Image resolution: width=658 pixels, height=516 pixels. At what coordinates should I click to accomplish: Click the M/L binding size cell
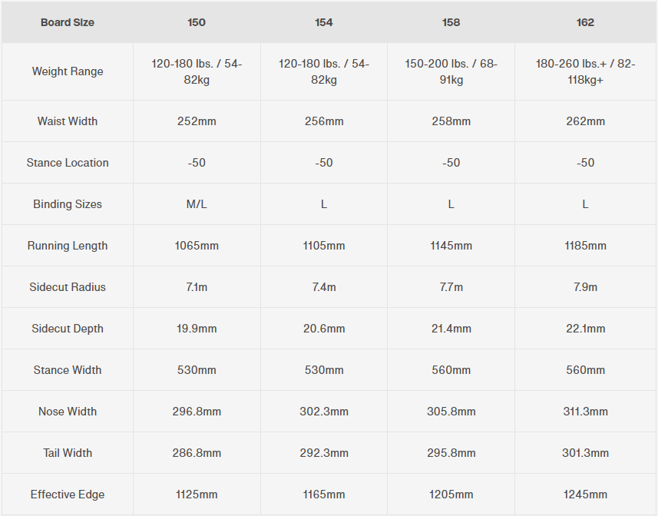click(x=197, y=204)
